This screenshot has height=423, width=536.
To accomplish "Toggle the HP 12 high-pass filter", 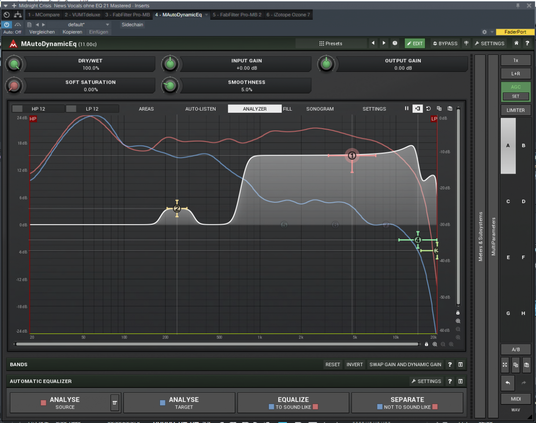I will tap(38, 108).
